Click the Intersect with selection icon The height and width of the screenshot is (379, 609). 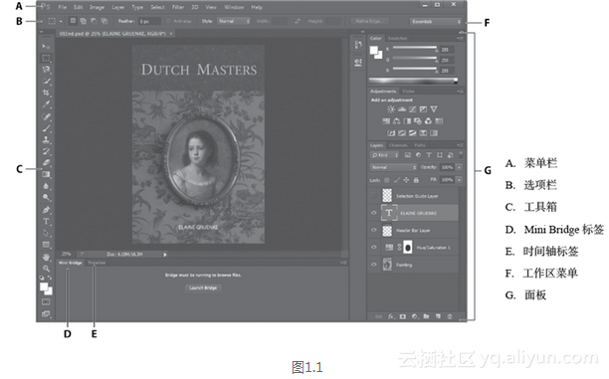click(104, 21)
